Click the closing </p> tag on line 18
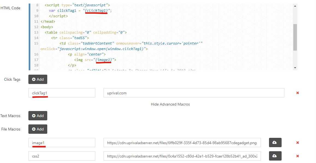Image resolution: width=316 pixels, height=163 pixels. [72, 65]
